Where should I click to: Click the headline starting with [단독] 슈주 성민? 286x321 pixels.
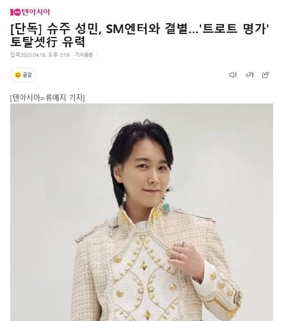(x=140, y=35)
